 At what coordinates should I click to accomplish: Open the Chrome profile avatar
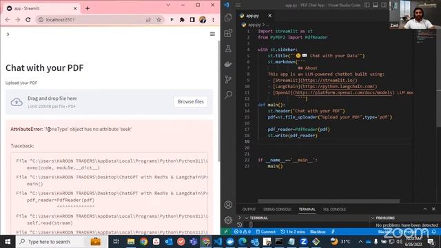[203, 20]
